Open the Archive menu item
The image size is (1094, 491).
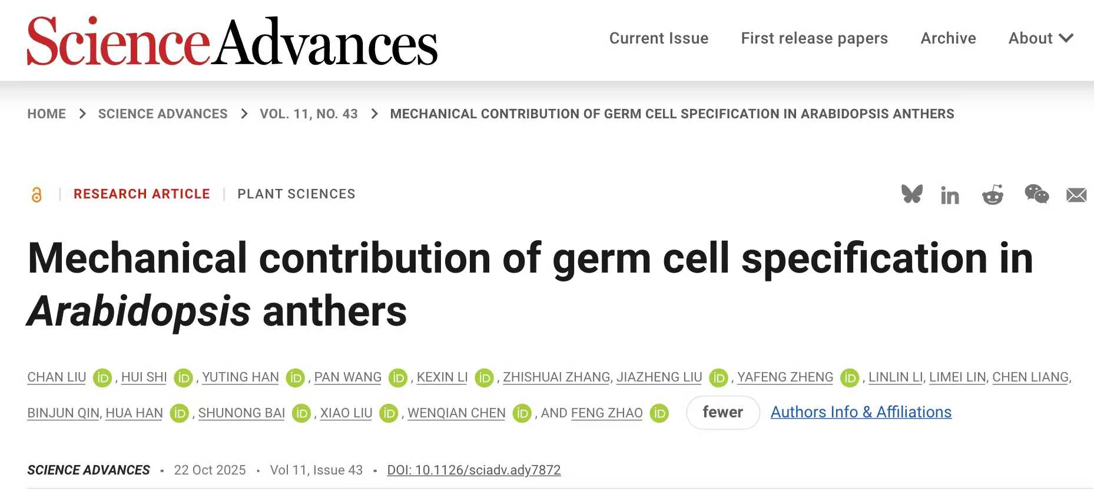pyautogui.click(x=948, y=38)
